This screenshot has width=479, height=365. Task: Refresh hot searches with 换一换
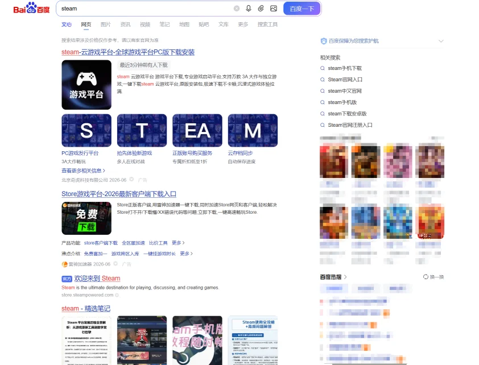(433, 277)
